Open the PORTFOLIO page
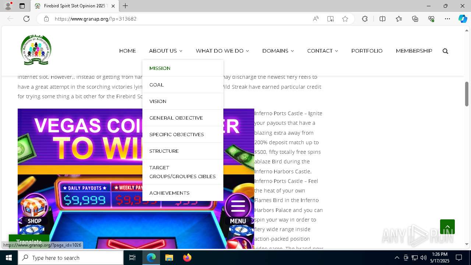The height and width of the screenshot is (265, 471). pyautogui.click(x=367, y=51)
